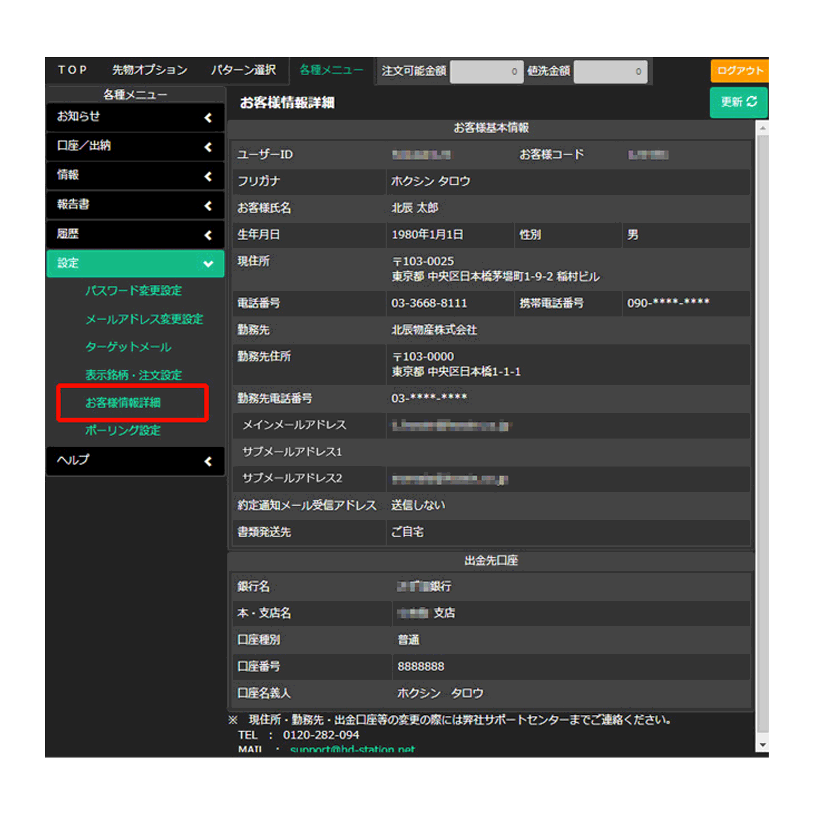Go to the TOP tab
The image size is (814, 814).
click(x=72, y=70)
